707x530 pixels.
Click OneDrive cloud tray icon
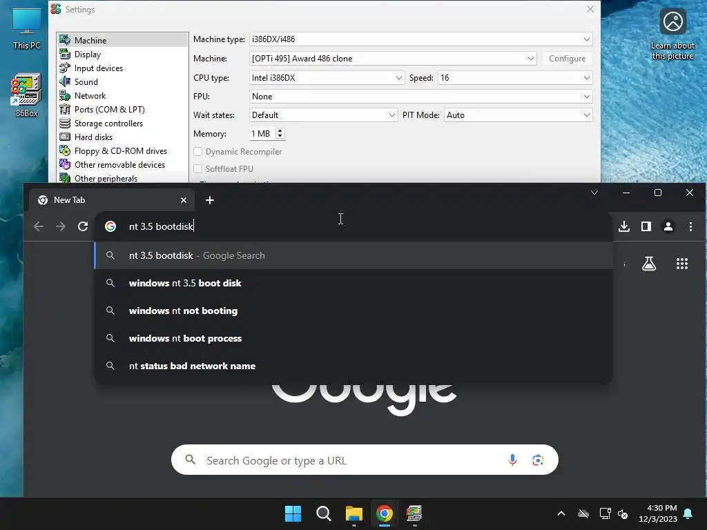click(x=583, y=513)
